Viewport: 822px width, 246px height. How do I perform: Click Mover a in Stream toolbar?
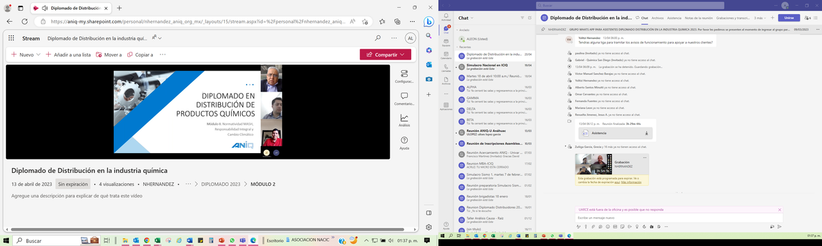pos(109,54)
